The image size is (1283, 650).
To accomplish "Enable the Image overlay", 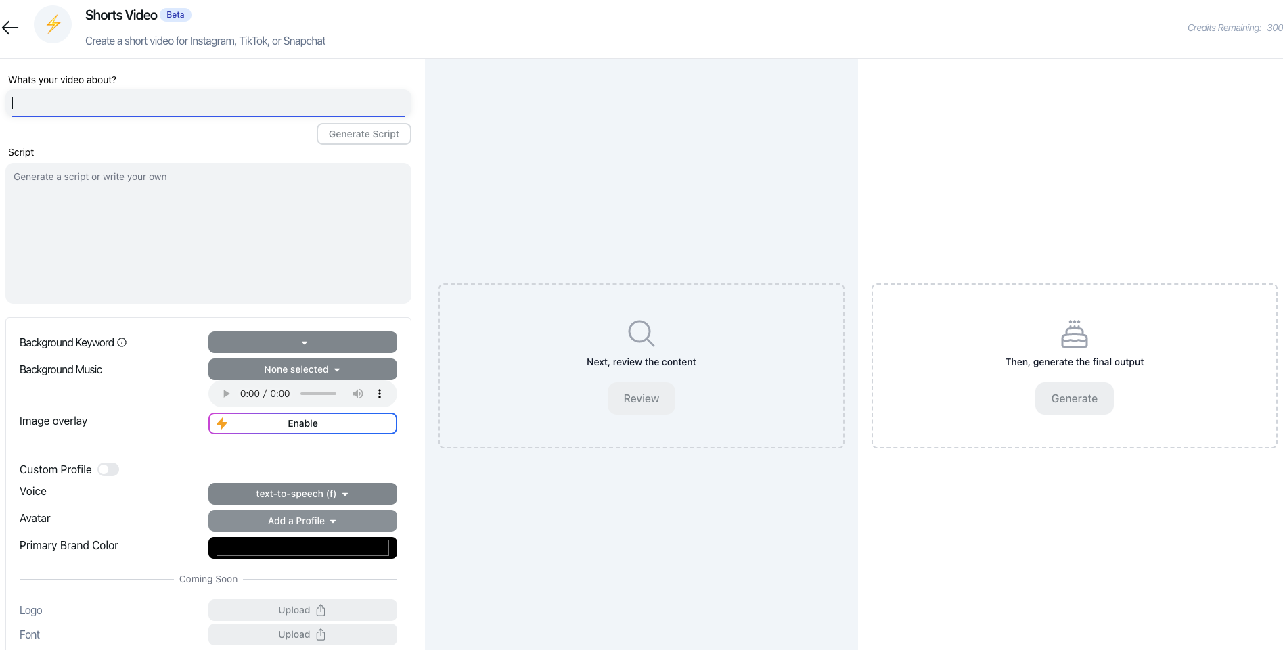I will coord(302,423).
